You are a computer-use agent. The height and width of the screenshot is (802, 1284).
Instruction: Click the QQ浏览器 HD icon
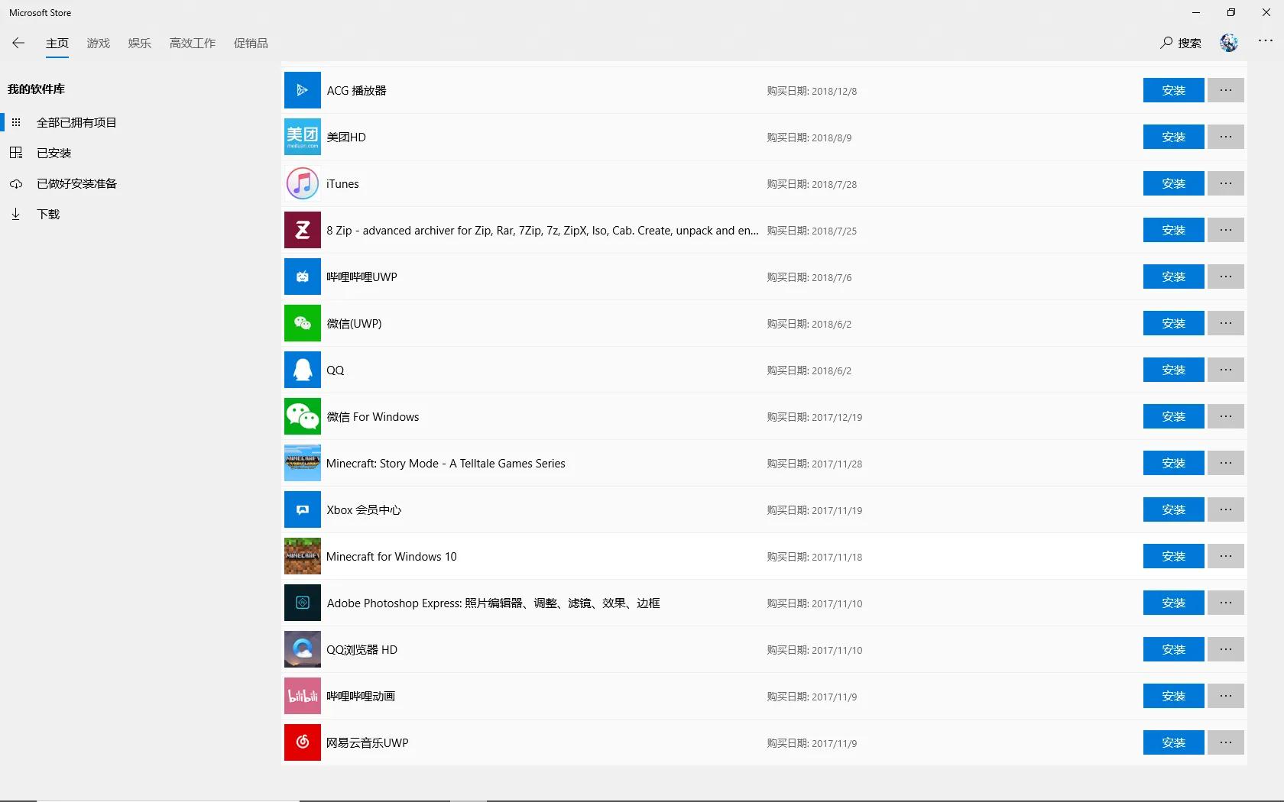(x=303, y=649)
